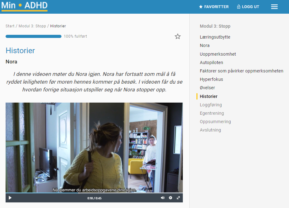This screenshot has height=208, width=289.
Task: Select Oppsummering sidebar item
Action: point(215,122)
